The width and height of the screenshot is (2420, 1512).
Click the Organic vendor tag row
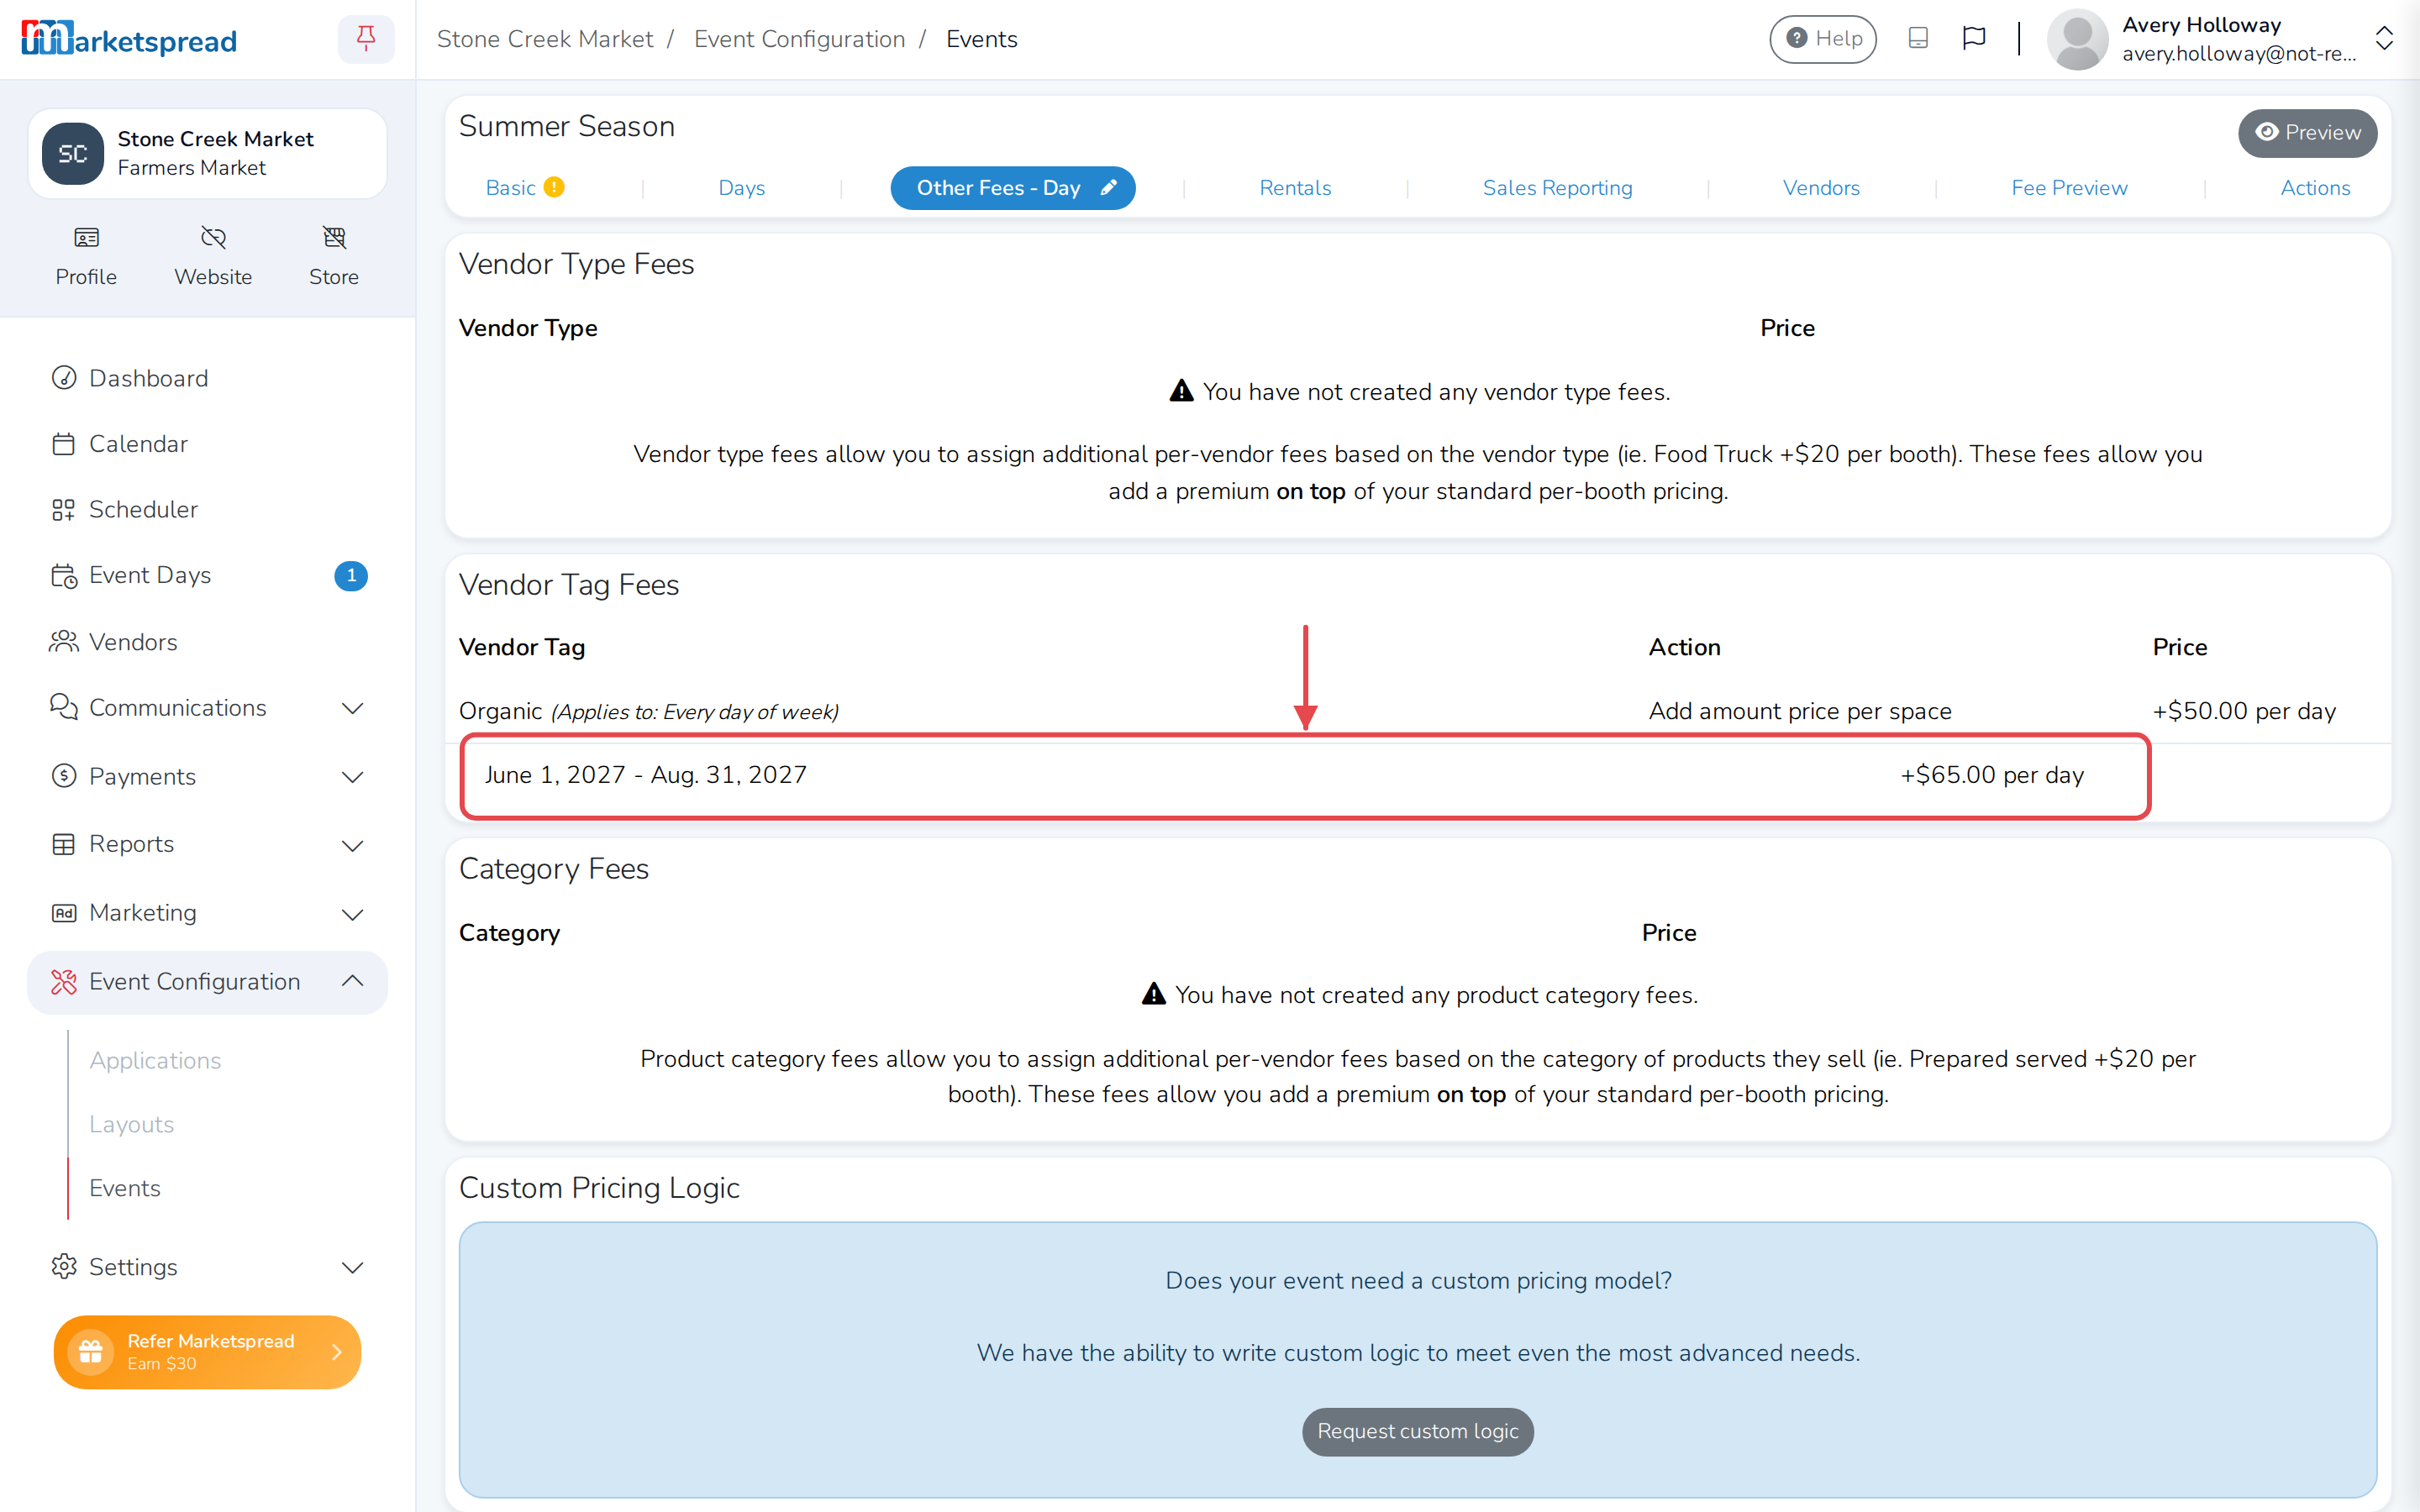(x=1417, y=711)
